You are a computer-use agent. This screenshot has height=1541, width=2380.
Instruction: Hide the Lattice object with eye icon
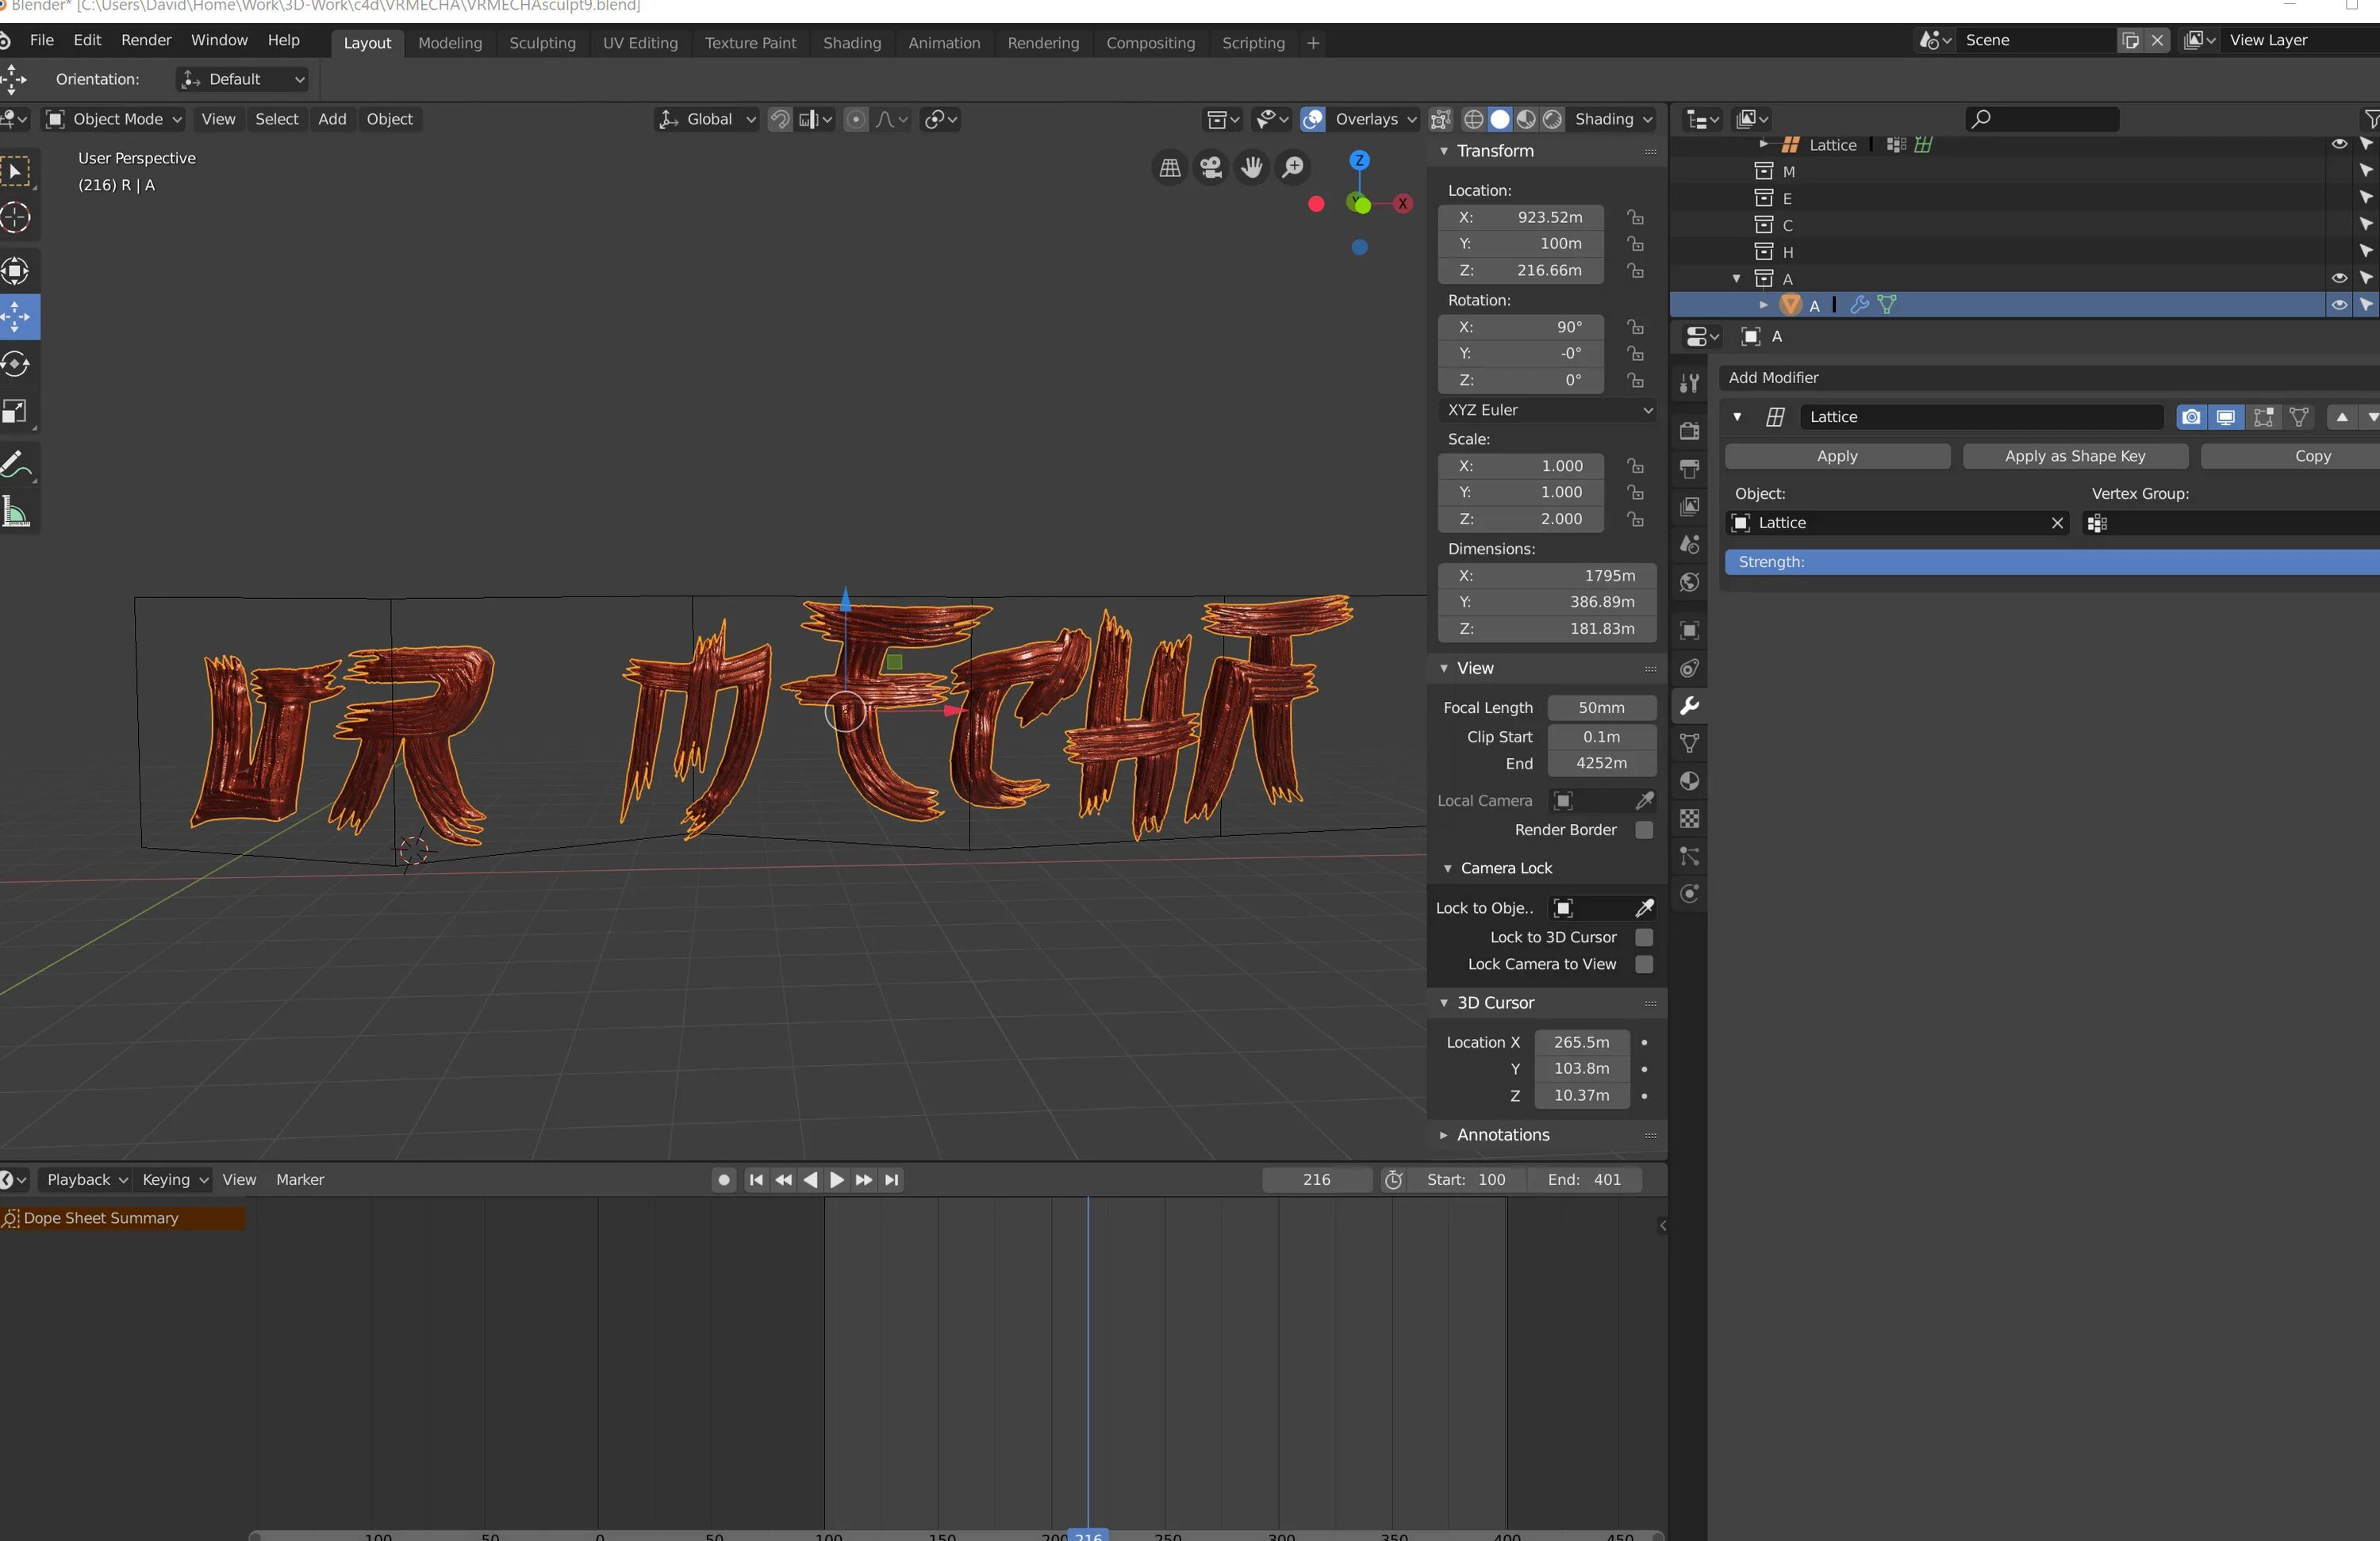(x=2338, y=145)
